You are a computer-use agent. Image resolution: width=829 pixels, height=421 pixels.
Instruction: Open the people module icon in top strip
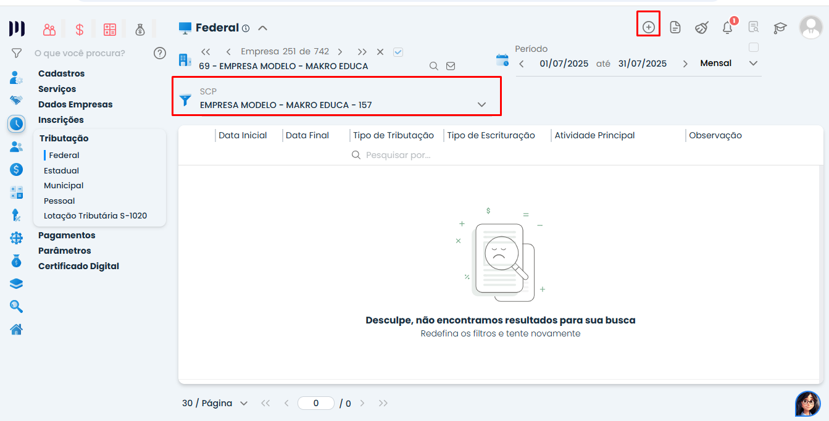tap(49, 29)
